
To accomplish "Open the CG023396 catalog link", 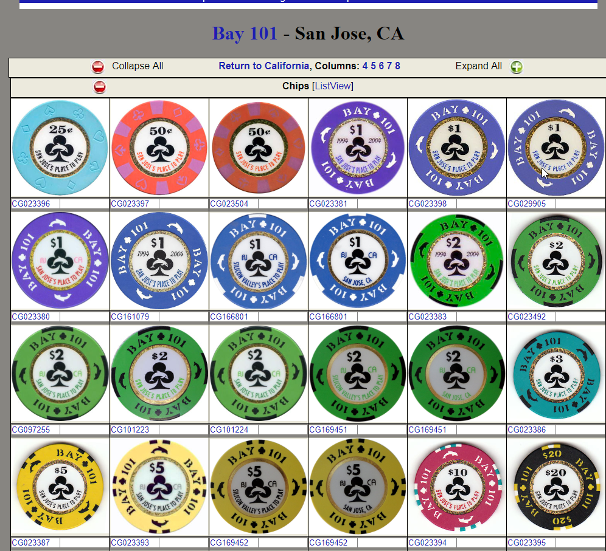I will 30,204.
